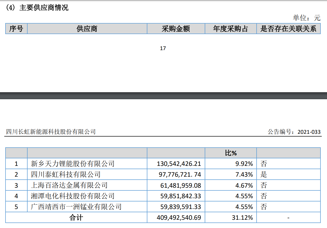Click the amount "59,851,842.33"
327x228 pixels.
(181, 196)
